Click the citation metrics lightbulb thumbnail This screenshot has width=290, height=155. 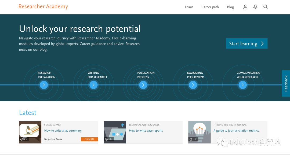pos(199,132)
